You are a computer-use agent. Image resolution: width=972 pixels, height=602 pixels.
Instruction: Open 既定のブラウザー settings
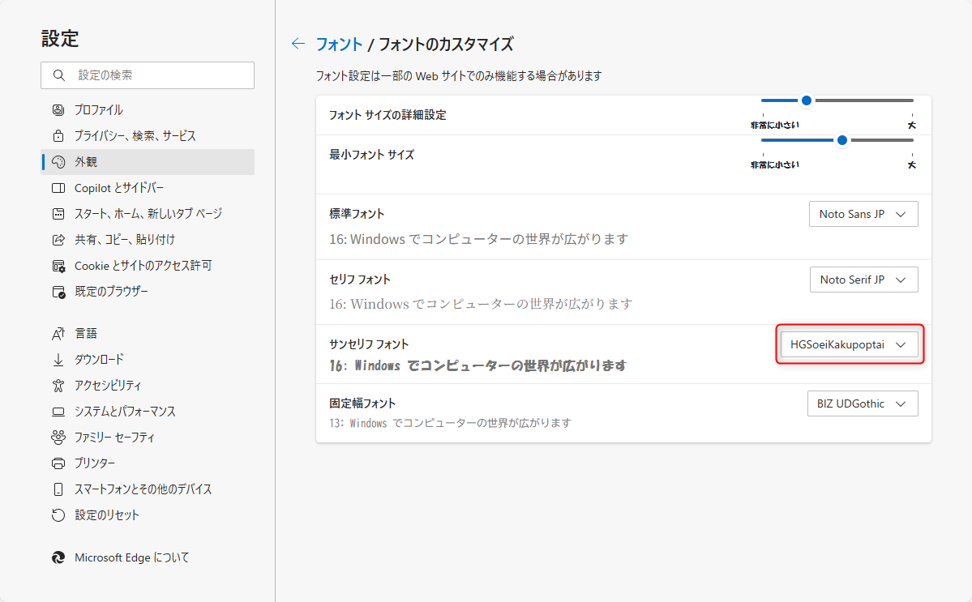pyautogui.click(x=148, y=292)
